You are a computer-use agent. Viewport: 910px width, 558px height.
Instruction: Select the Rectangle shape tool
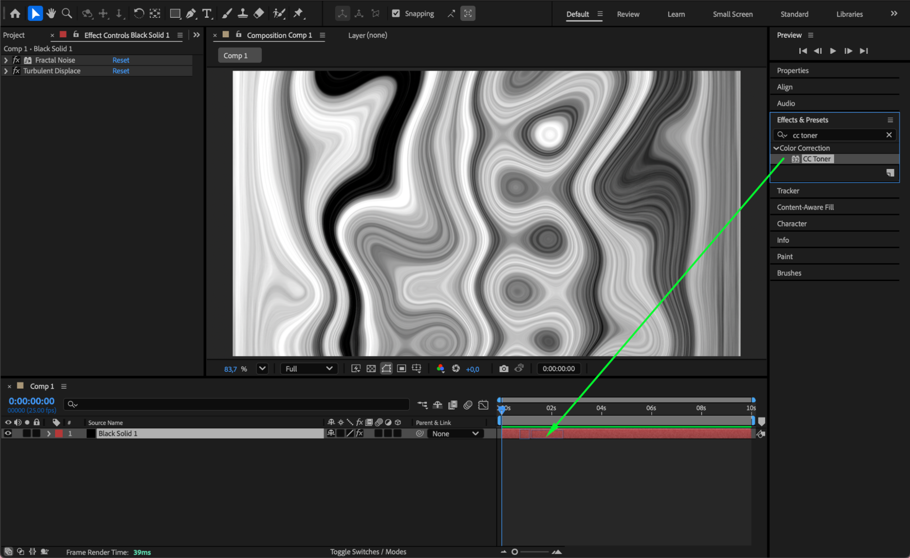point(175,13)
